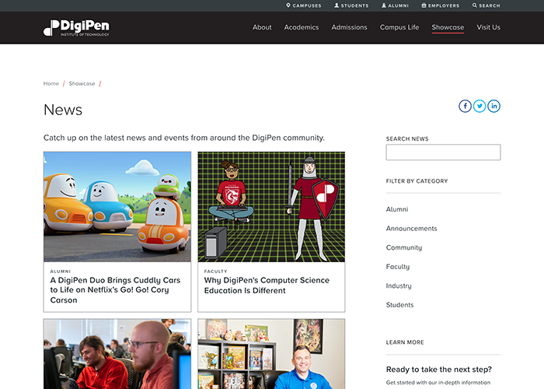Open Why DigiPen's Computer Science Education article
This screenshot has height=389, width=544.
(267, 286)
